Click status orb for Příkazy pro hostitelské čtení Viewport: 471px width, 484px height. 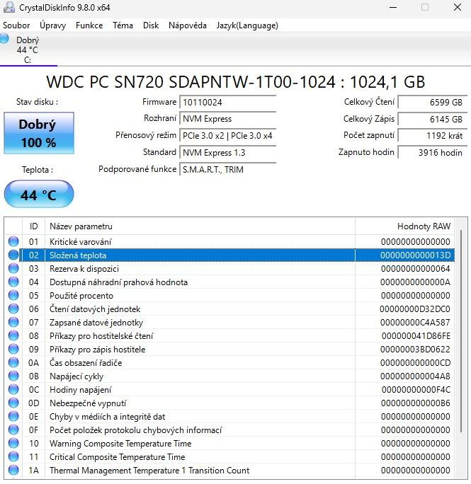coord(13,335)
